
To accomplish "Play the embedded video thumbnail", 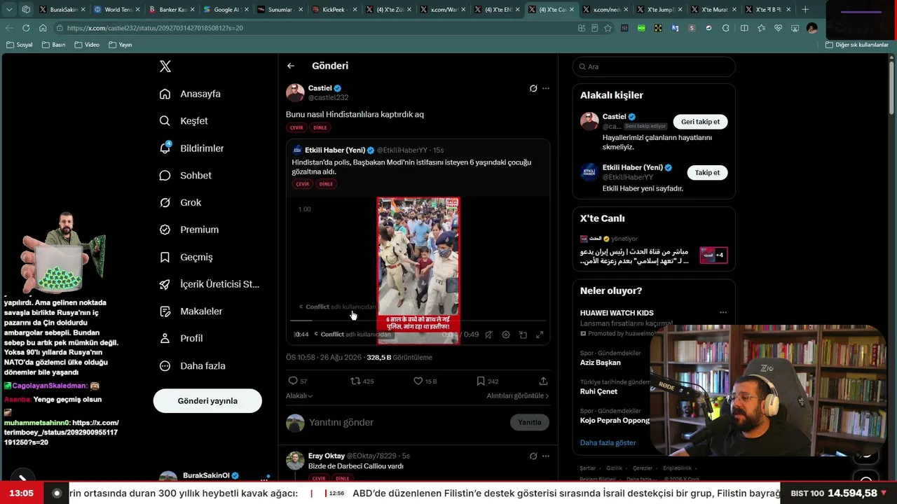I will tap(418, 270).
